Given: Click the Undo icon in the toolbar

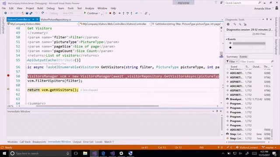Looking at the screenshot, I should [x=36, y=13].
